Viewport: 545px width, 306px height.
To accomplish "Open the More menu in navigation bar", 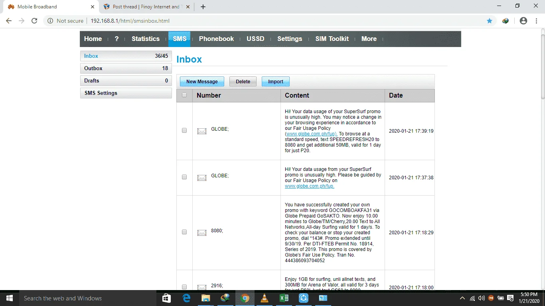I will coord(369,39).
